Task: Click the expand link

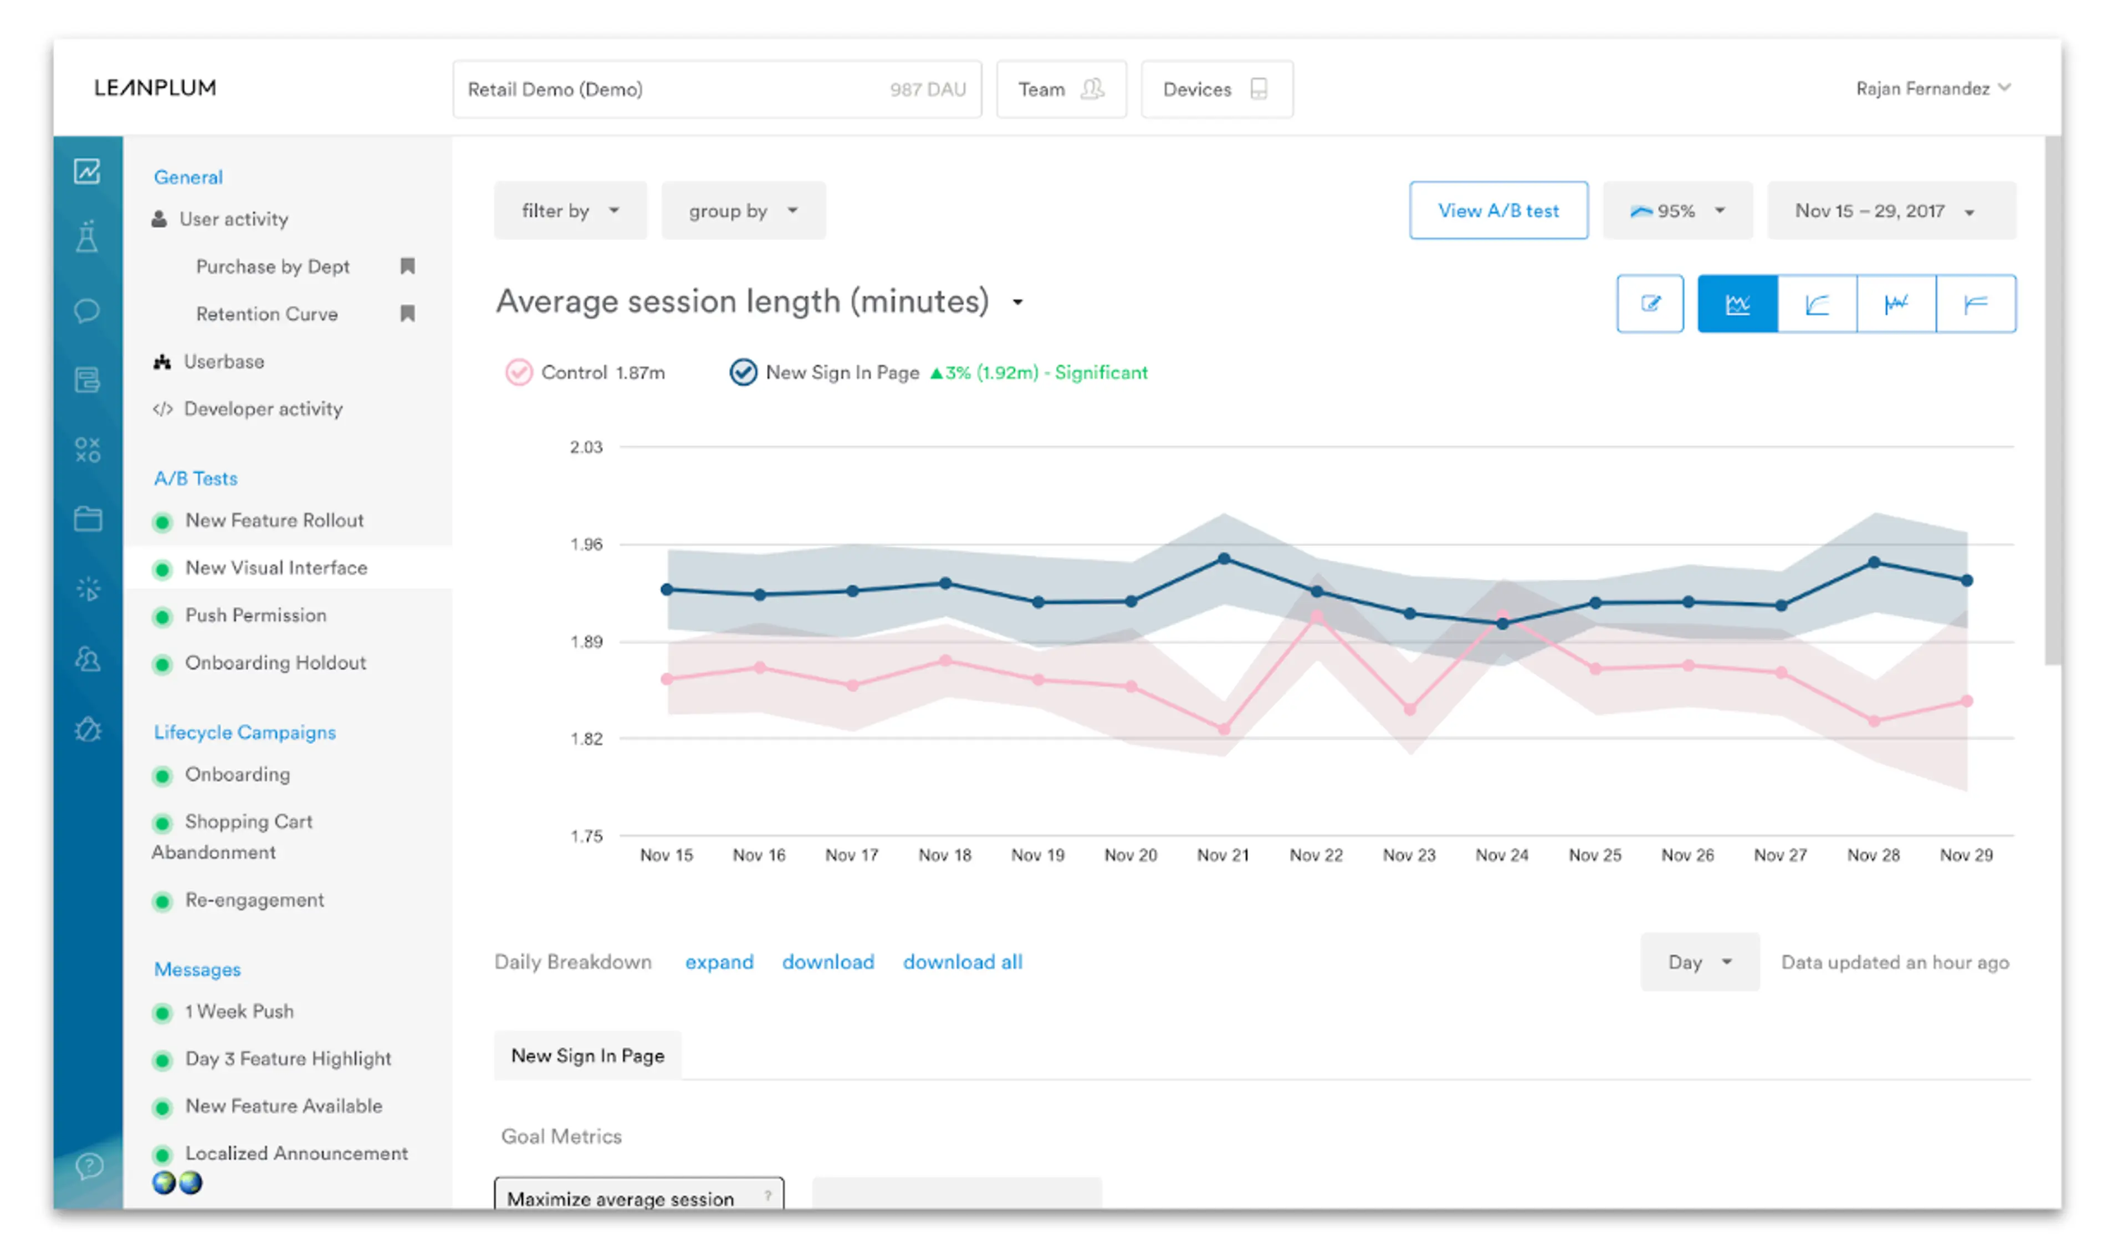Action: tap(719, 962)
